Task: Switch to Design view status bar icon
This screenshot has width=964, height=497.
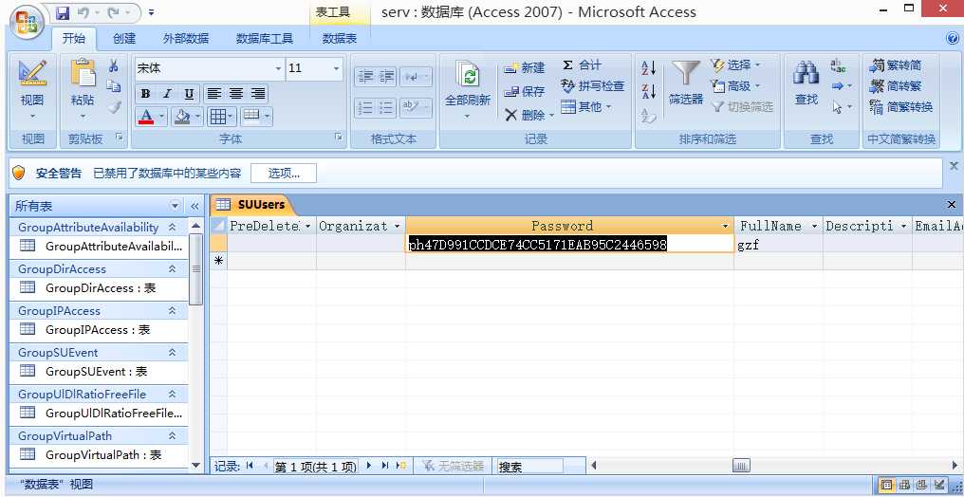Action: [939, 485]
